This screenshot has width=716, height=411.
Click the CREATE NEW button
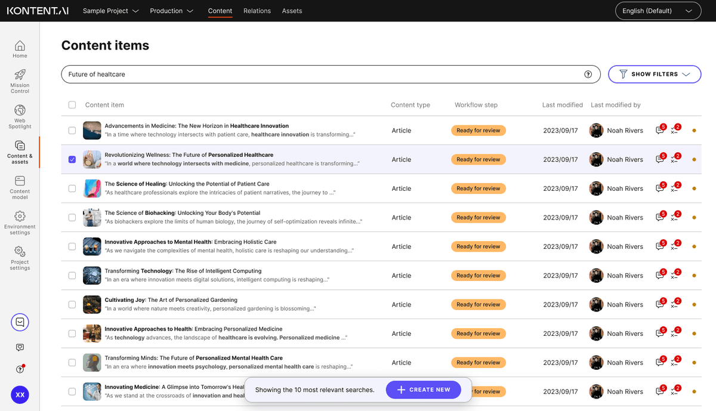[423, 390]
